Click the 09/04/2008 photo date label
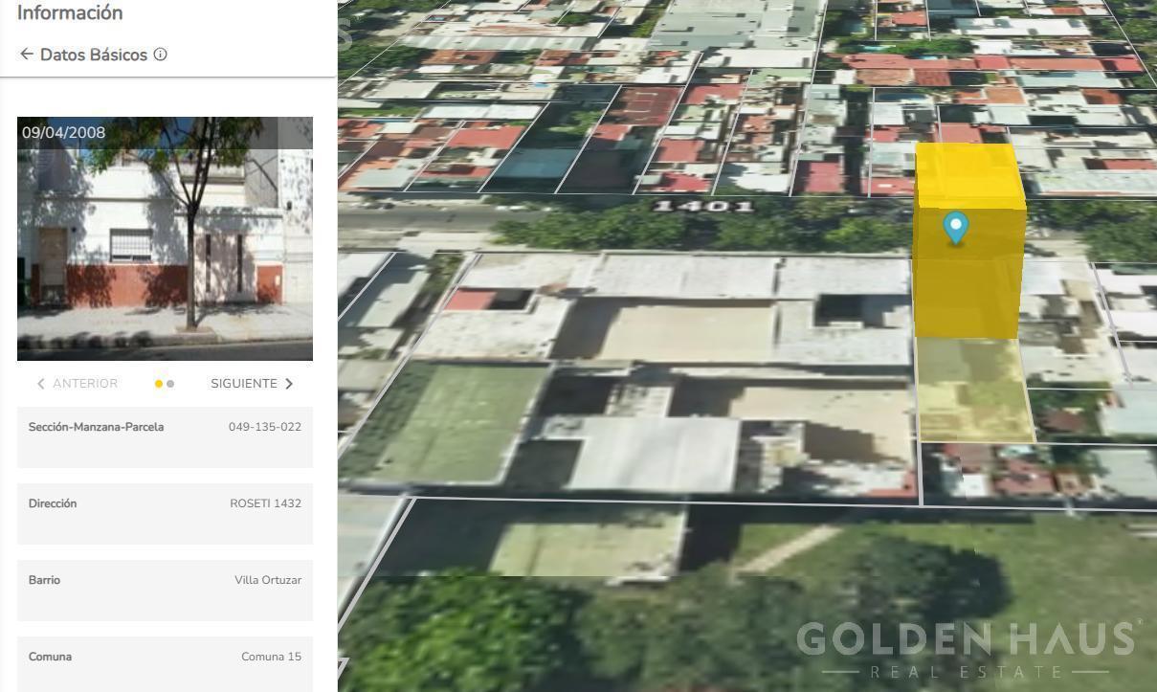Screen dimensions: 1157x692 coord(64,132)
